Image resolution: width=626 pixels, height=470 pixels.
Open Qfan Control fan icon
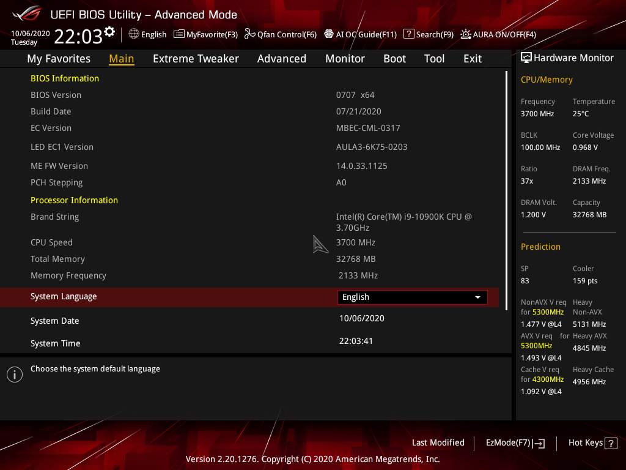(249, 34)
